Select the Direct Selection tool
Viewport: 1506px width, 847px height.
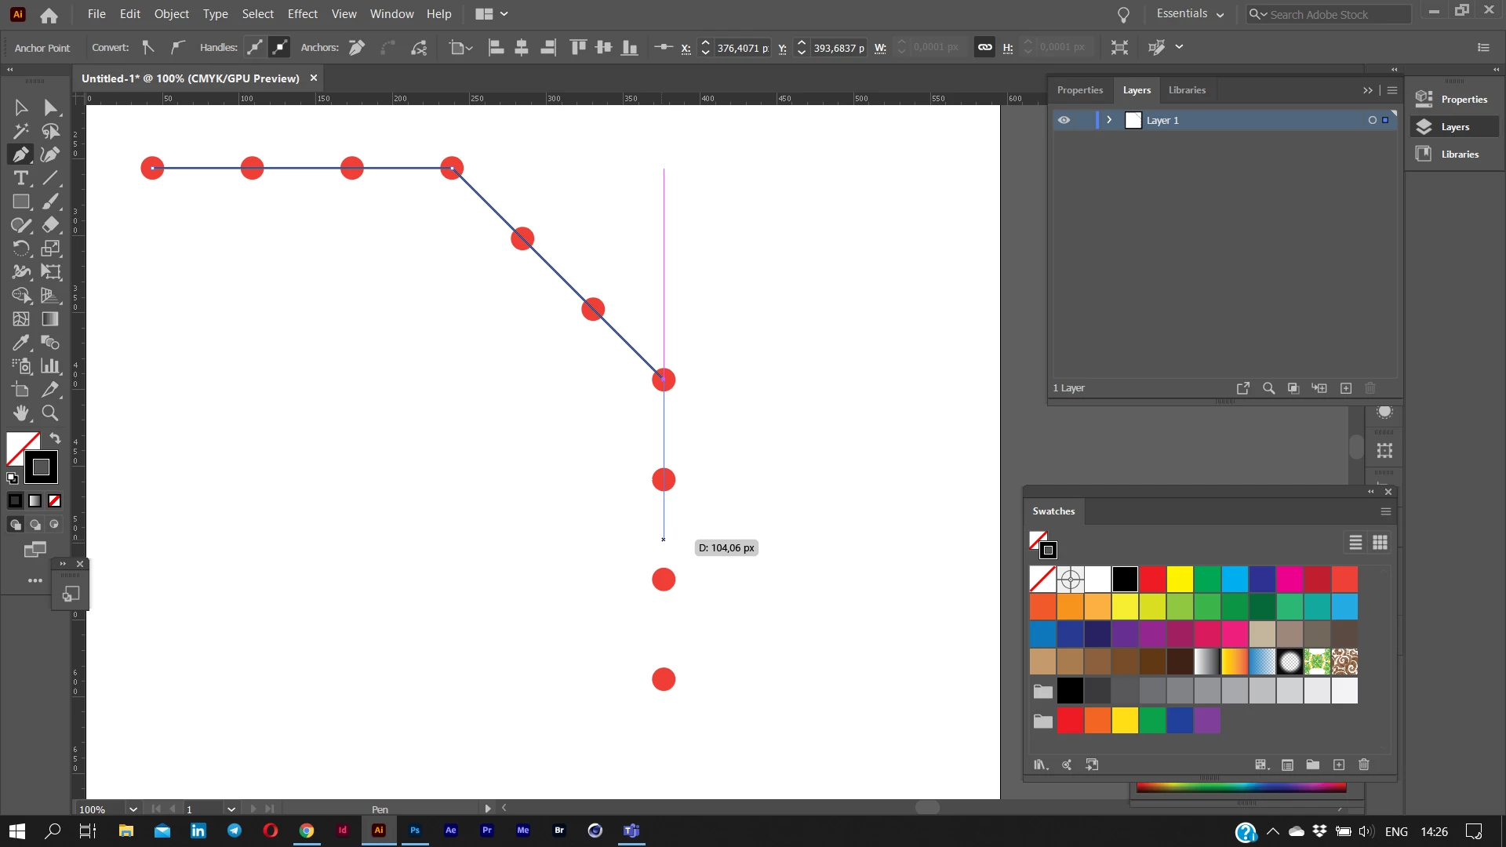point(50,107)
